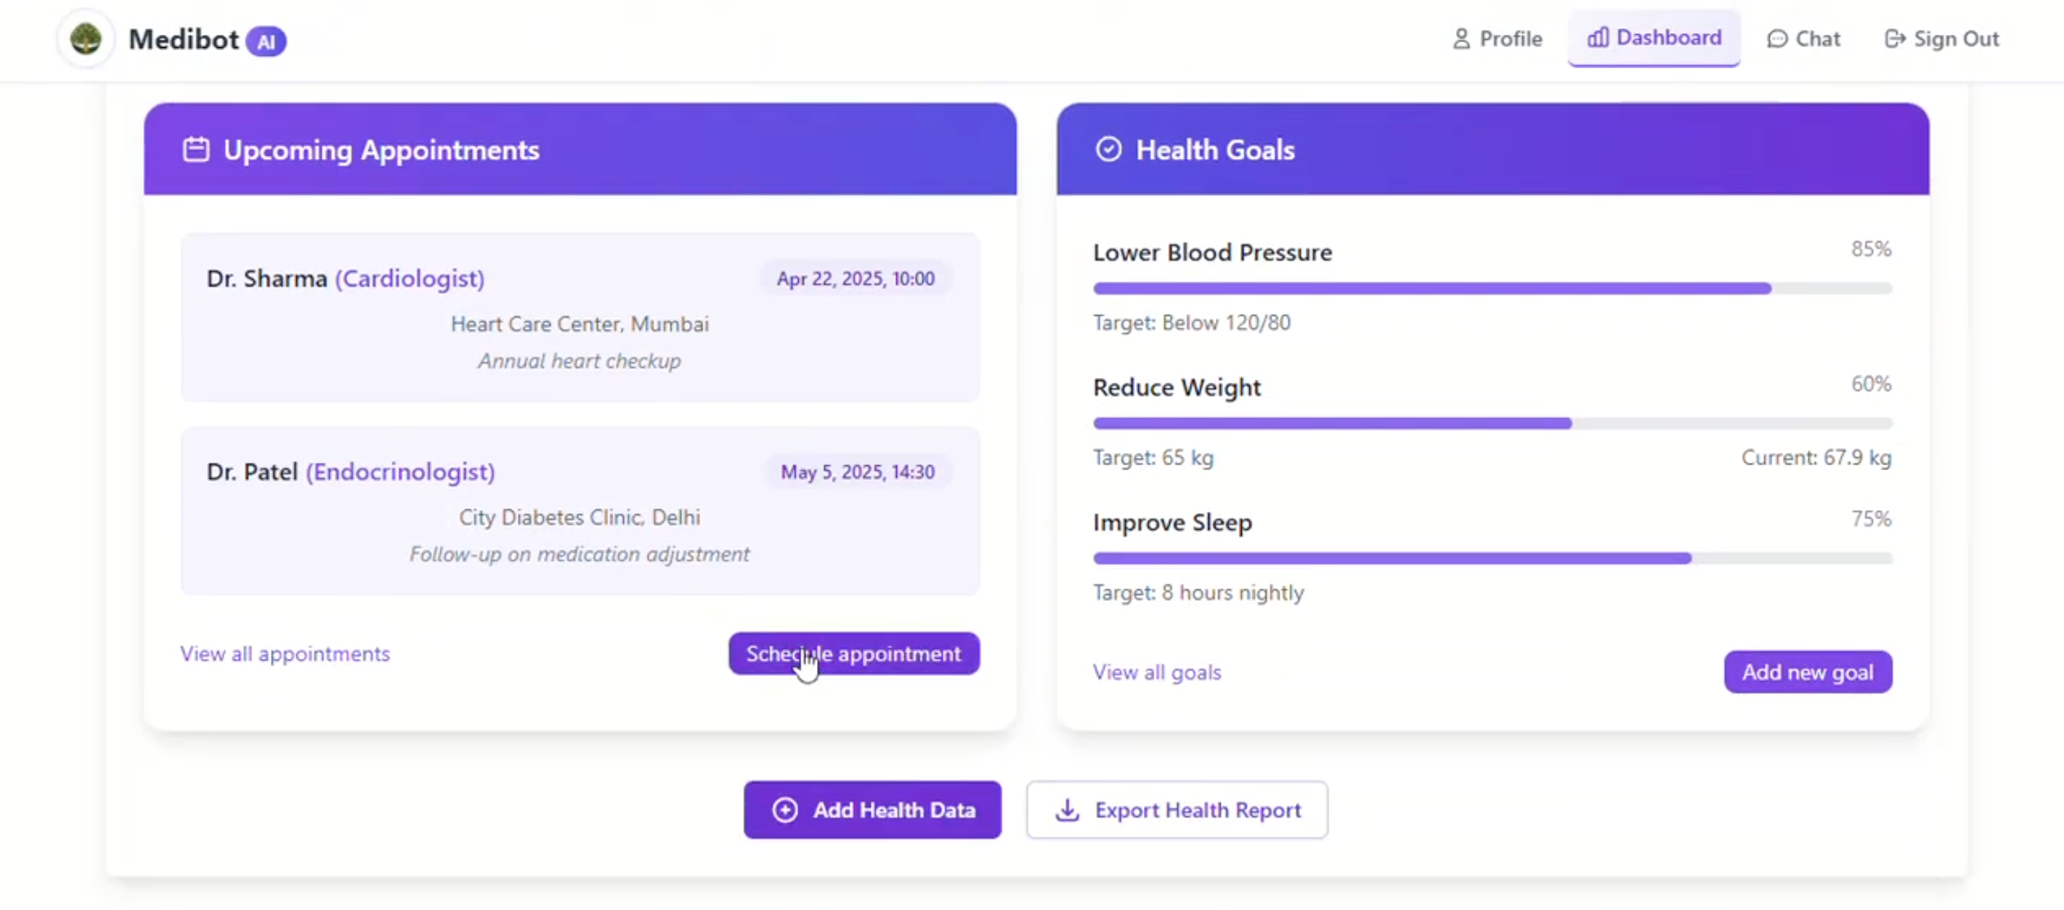Click the Apr 22, 2025, 10:00 date badge
The width and height of the screenshot is (2064, 910).
855,279
